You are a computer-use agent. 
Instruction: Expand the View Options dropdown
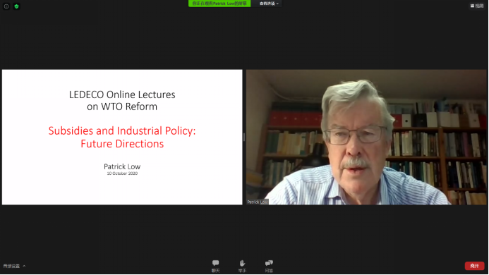269,4
